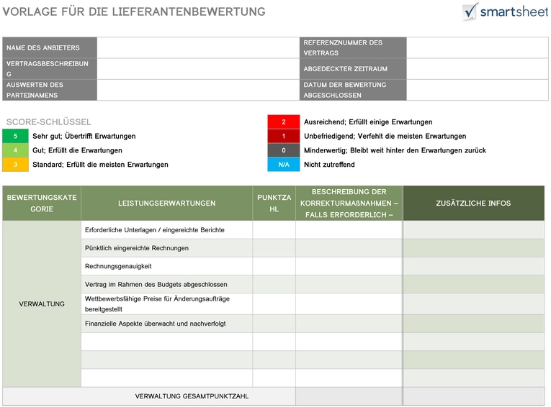
Task: Select Punktzahl cell for 'Rechnungsgenauigkeit' row
Action: 274,266
